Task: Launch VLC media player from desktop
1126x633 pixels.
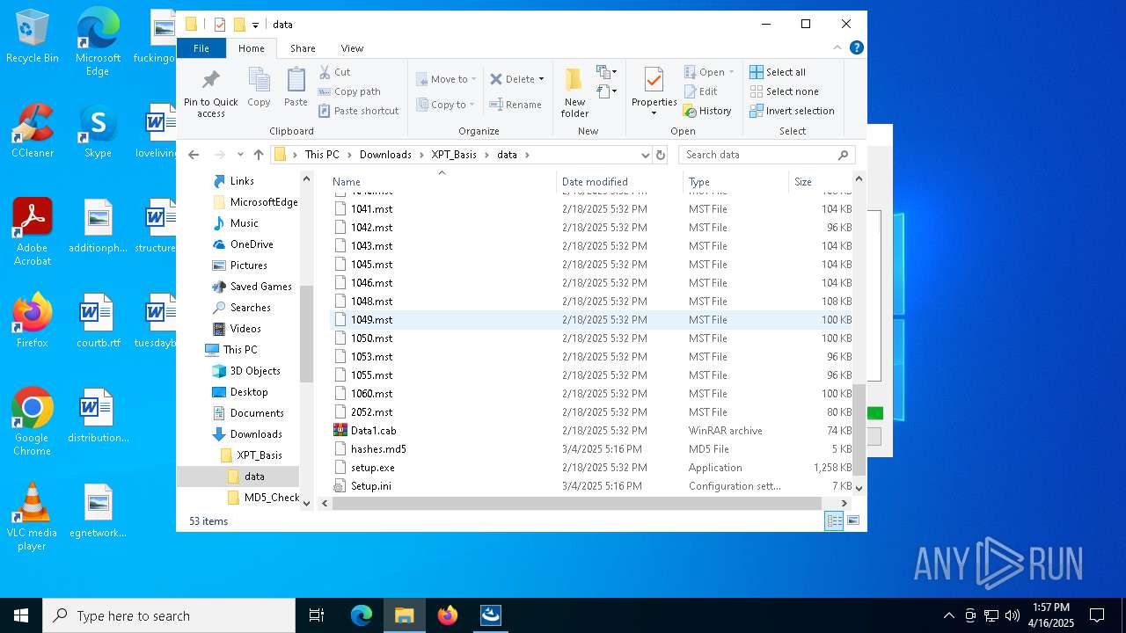Action: pyautogui.click(x=32, y=518)
